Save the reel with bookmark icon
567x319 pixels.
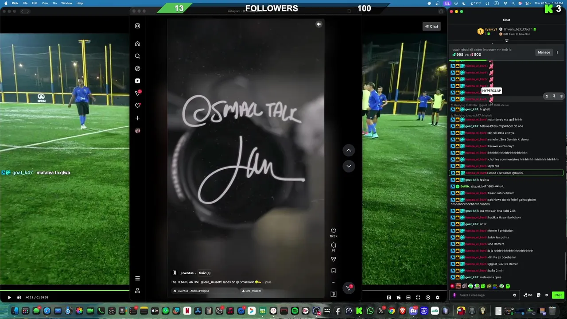click(334, 271)
